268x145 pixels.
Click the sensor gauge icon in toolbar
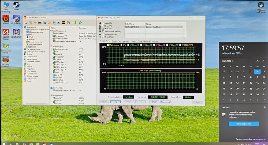[68, 23]
